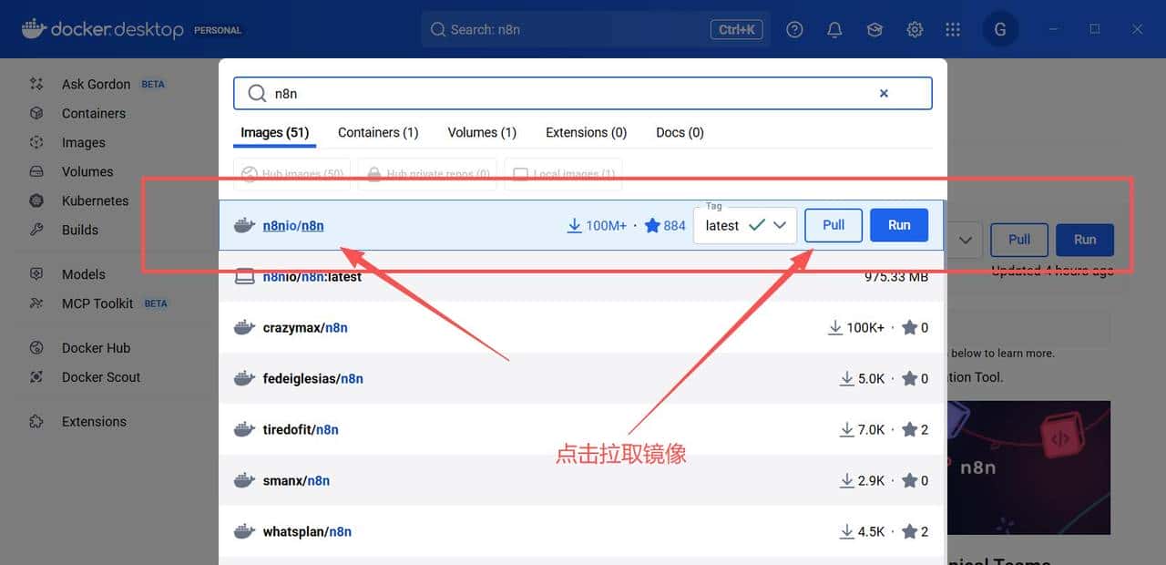Run the n8nio/n8n image

click(x=898, y=225)
